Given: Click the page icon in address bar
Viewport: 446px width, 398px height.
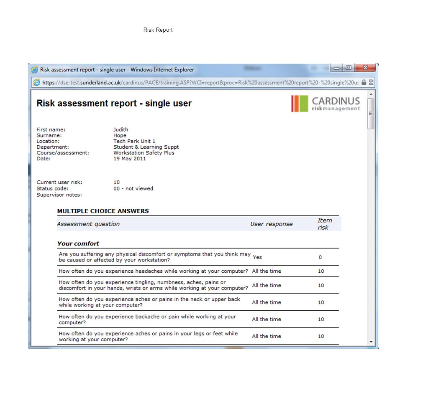Looking at the screenshot, I should [37, 83].
